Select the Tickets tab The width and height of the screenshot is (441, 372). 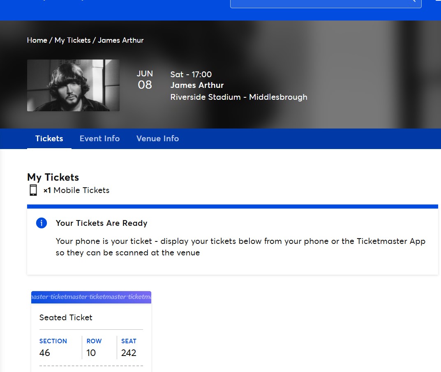click(49, 139)
